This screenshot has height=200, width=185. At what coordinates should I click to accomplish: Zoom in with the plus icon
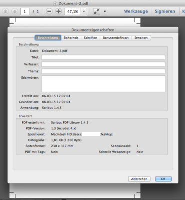58,11
